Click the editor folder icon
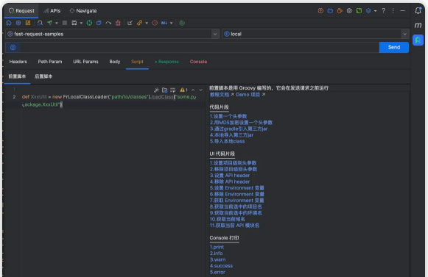Screen dimensions: 428x277 164,90
